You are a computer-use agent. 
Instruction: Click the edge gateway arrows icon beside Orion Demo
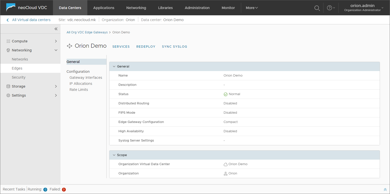pyautogui.click(x=70, y=46)
